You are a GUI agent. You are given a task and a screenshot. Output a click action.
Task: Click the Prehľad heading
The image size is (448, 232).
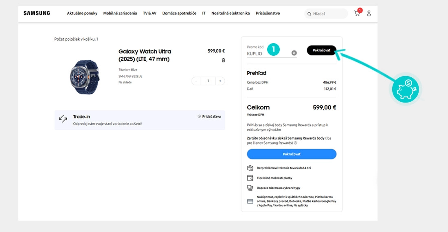(x=256, y=73)
